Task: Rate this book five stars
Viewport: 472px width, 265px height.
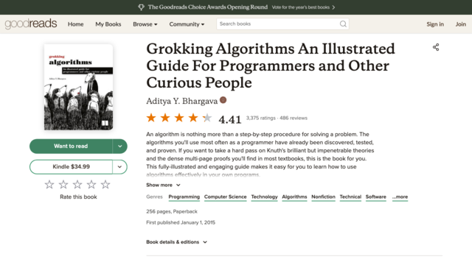Action: [105, 185]
